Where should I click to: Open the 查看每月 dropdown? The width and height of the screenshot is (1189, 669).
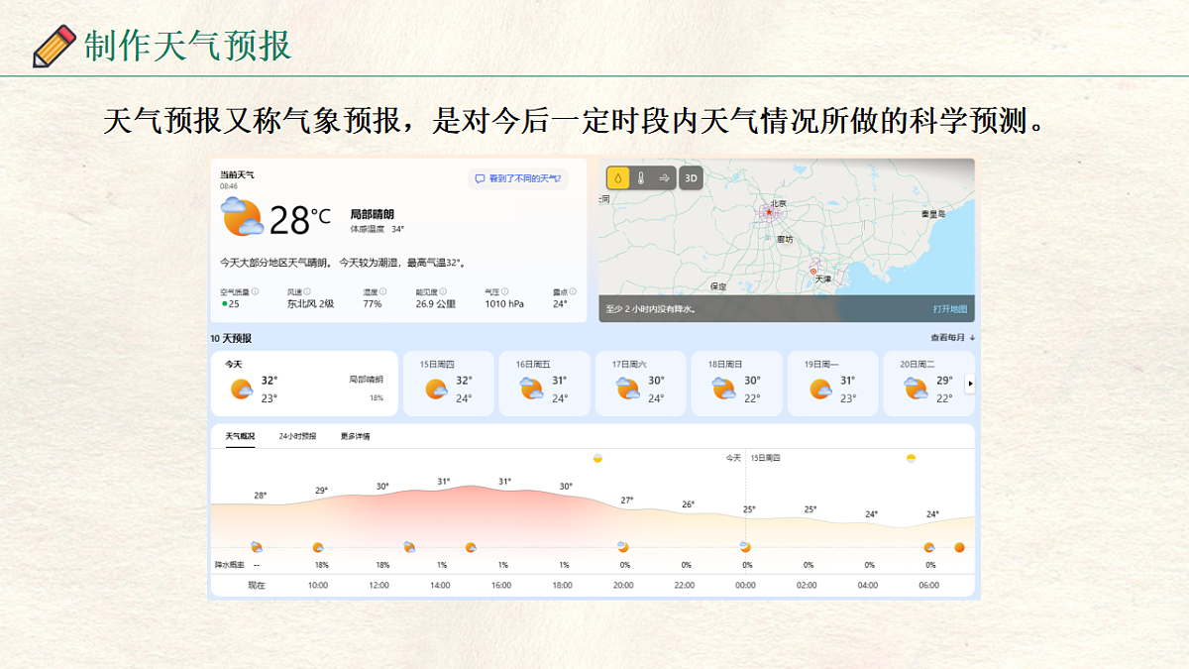tap(952, 338)
